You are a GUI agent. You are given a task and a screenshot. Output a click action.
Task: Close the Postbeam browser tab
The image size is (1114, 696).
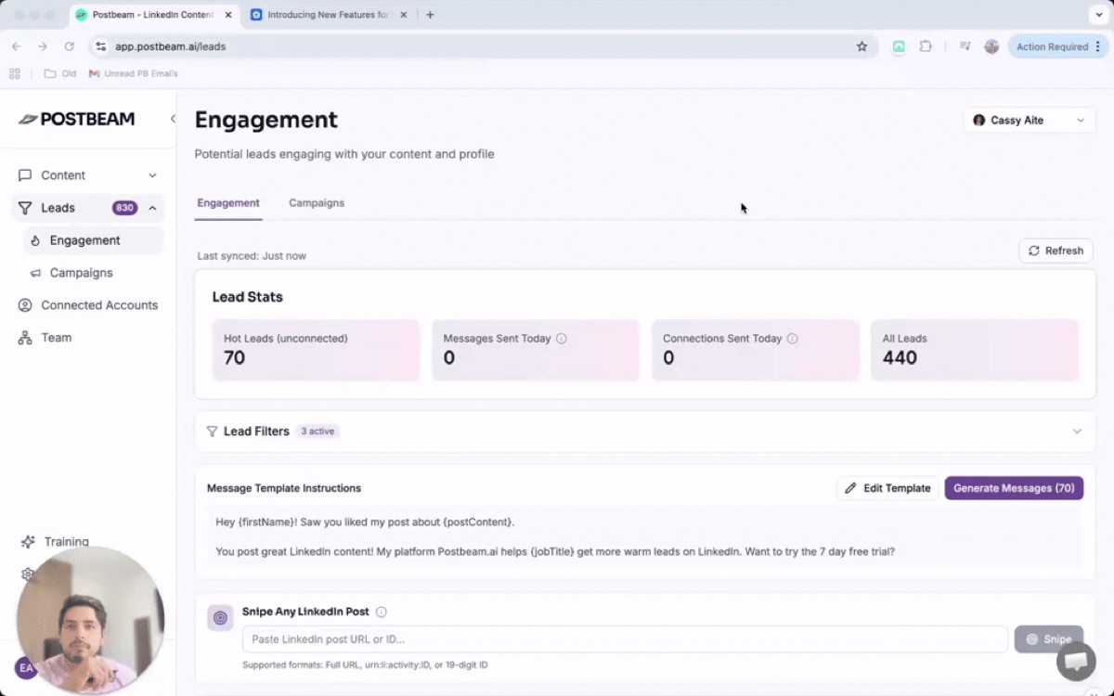click(228, 15)
